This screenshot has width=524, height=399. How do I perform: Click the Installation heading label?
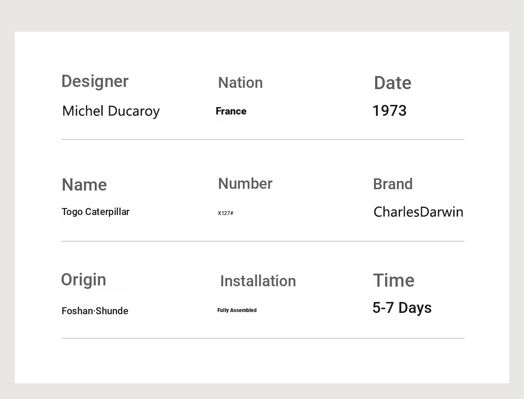click(x=258, y=281)
